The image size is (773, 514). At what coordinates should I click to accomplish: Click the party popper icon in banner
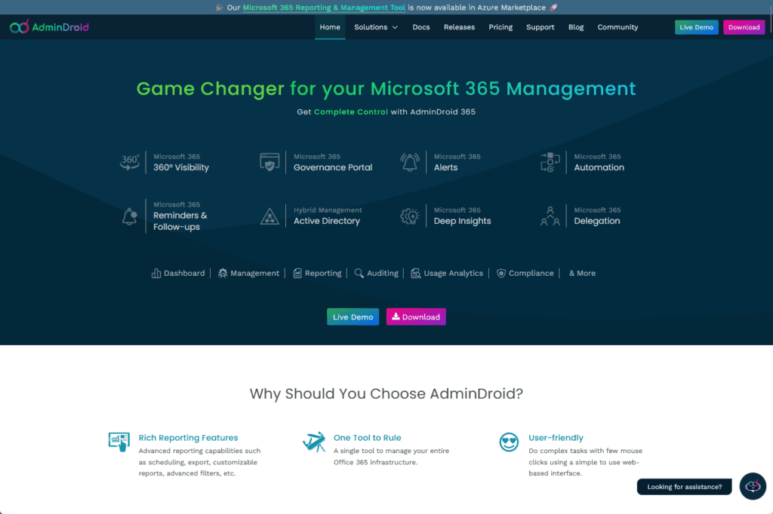click(x=220, y=8)
